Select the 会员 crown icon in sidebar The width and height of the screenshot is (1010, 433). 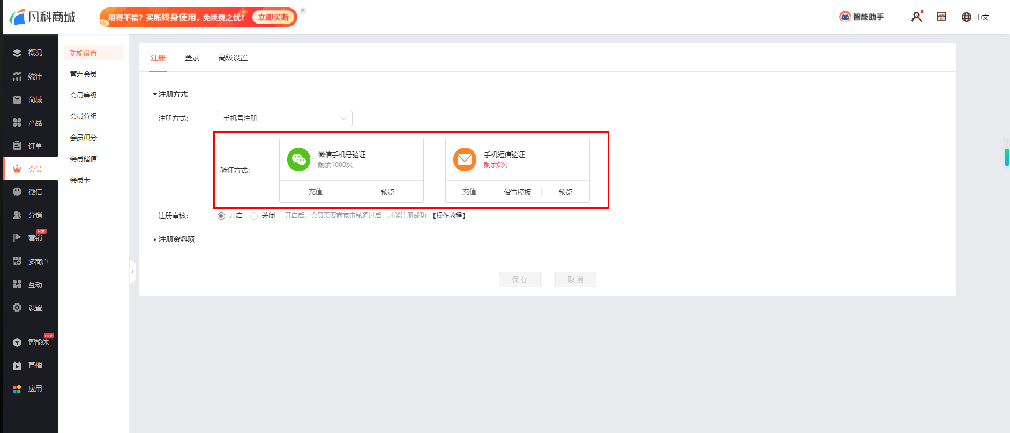(x=17, y=169)
